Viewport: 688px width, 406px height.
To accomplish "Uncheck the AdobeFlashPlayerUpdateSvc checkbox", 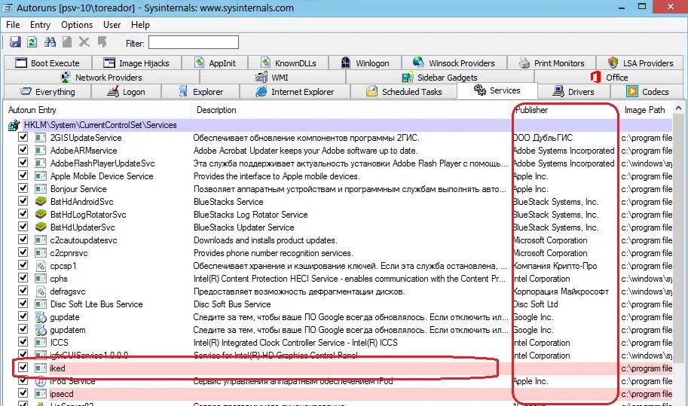I will pyautogui.click(x=23, y=163).
